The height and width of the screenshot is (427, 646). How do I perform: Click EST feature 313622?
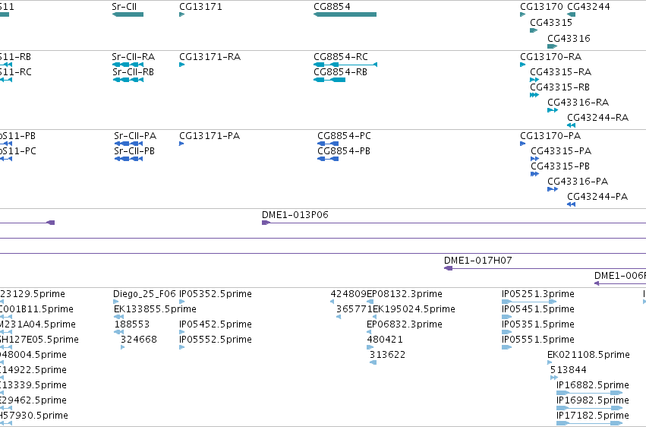pyautogui.click(x=387, y=355)
